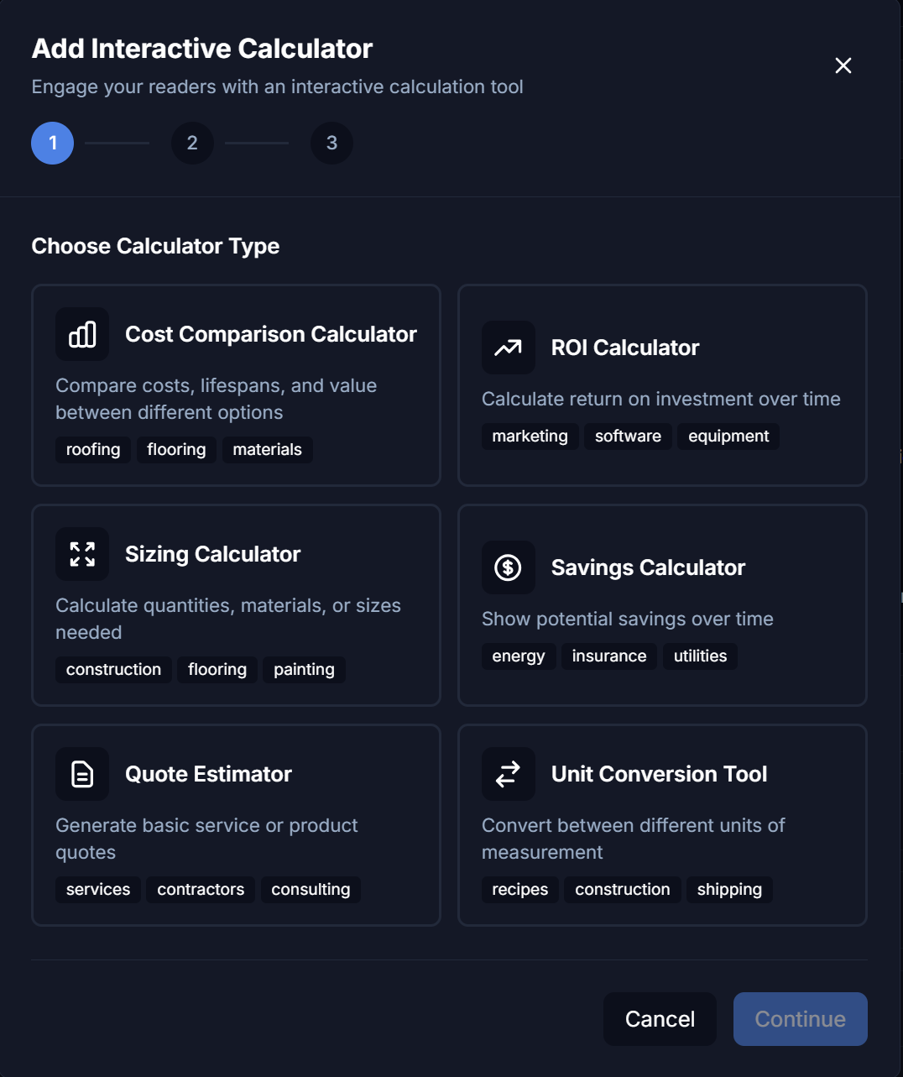This screenshot has width=903, height=1077.
Task: Click the expand arrows icon for Sizing Calculator
Action: point(81,553)
